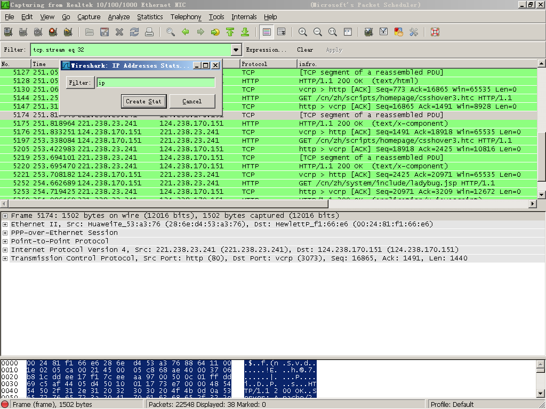Viewport: 546px width, 409px height.
Task: Click the go to packet number icon
Action: coord(215,32)
